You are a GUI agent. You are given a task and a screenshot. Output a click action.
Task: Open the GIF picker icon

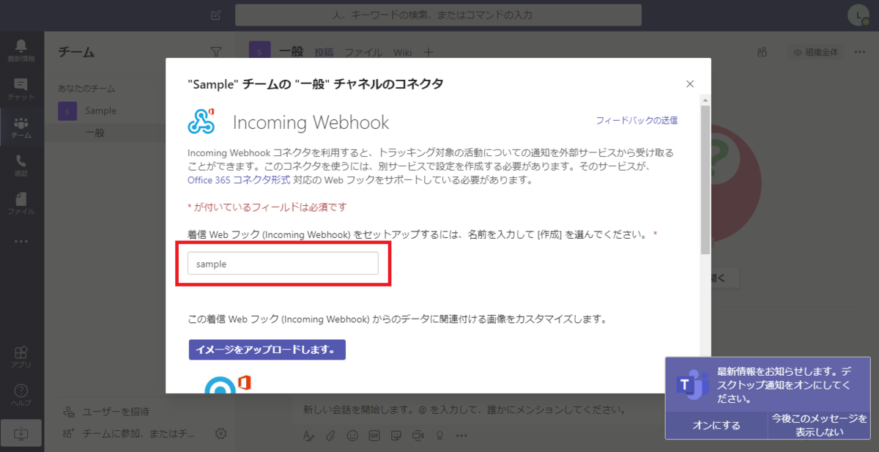tap(374, 435)
